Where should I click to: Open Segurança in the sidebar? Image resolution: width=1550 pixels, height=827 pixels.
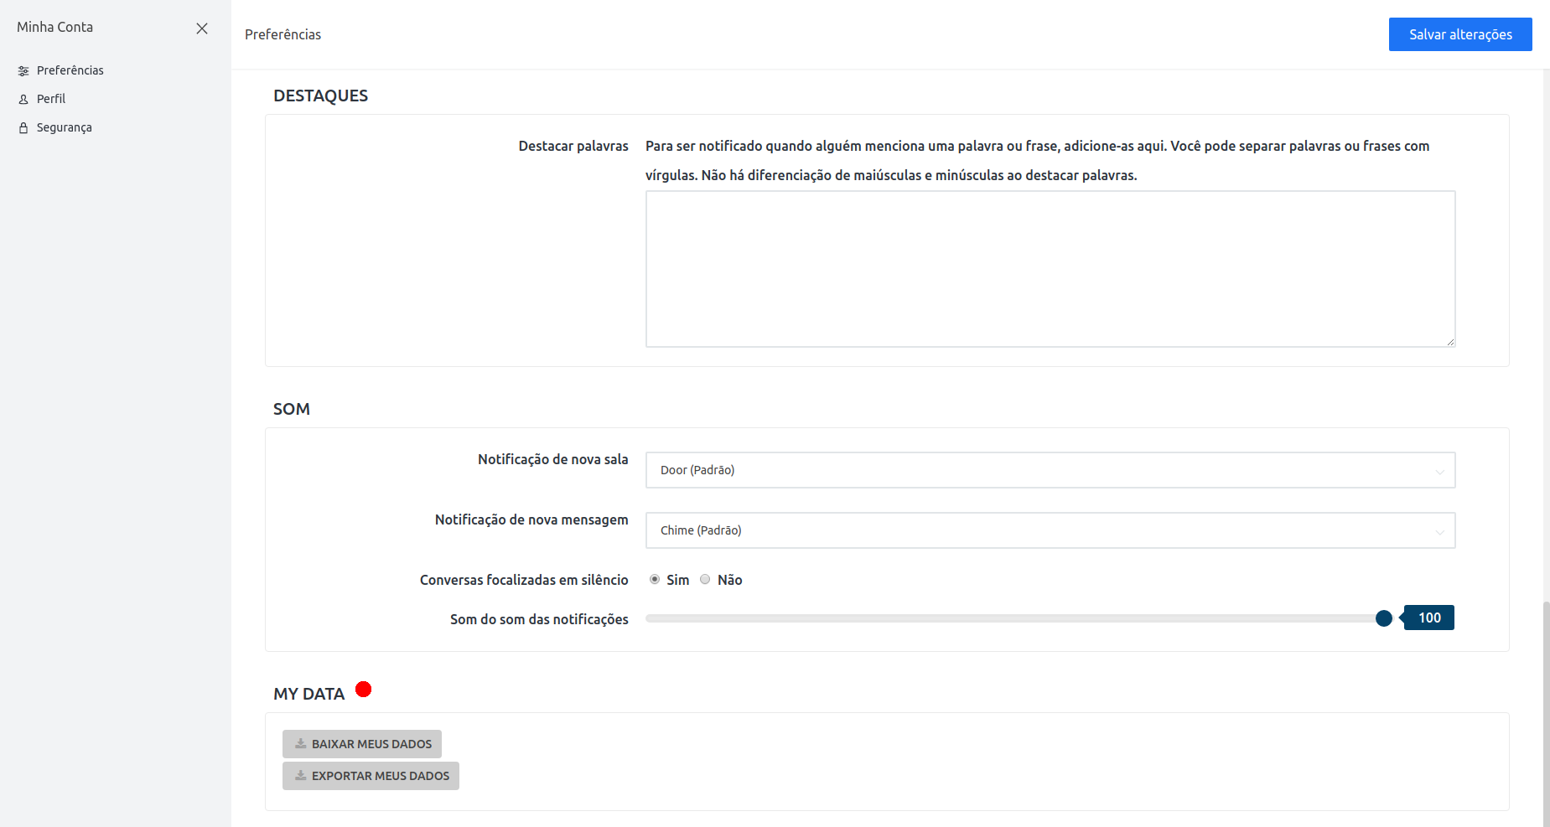(x=65, y=127)
